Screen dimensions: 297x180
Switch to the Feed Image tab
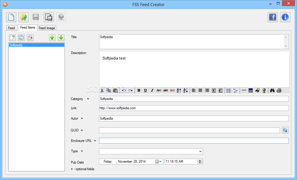[x=47, y=28]
